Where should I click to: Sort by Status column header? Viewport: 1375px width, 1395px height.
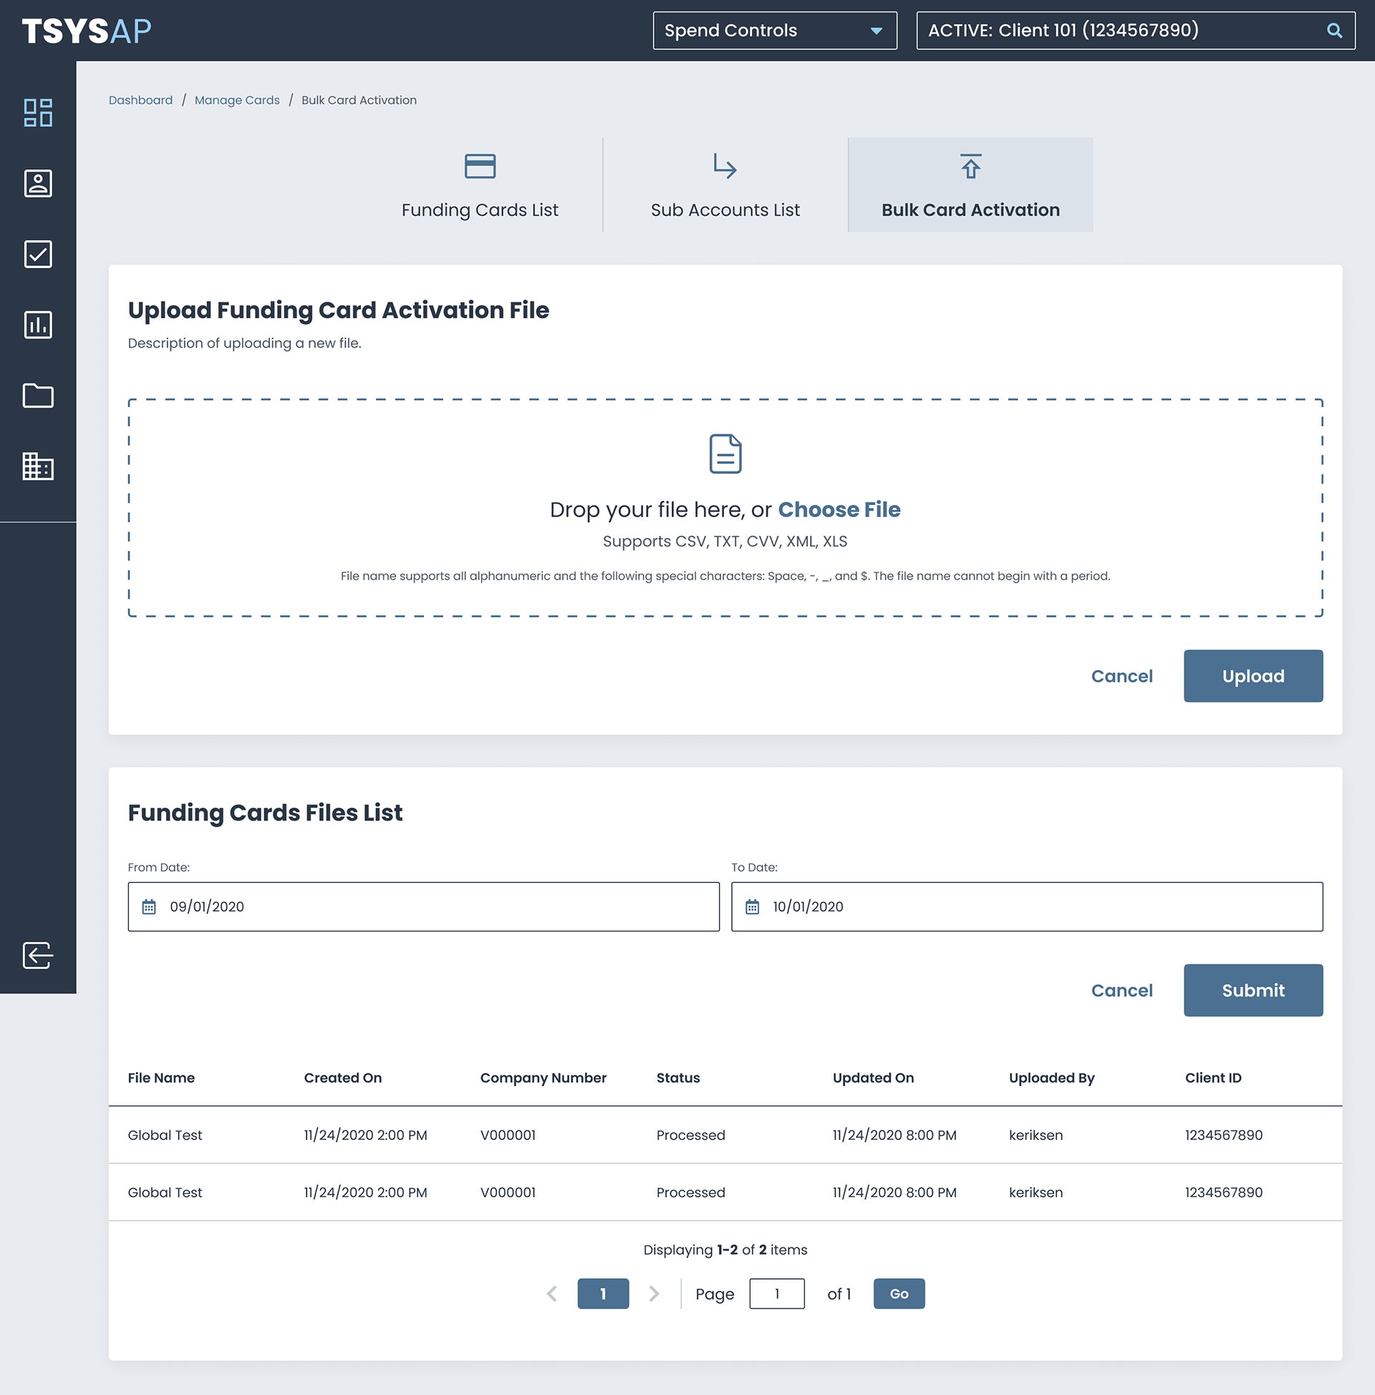(x=677, y=1078)
